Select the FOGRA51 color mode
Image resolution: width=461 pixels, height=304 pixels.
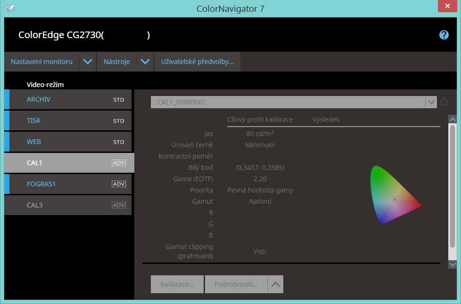[68, 184]
